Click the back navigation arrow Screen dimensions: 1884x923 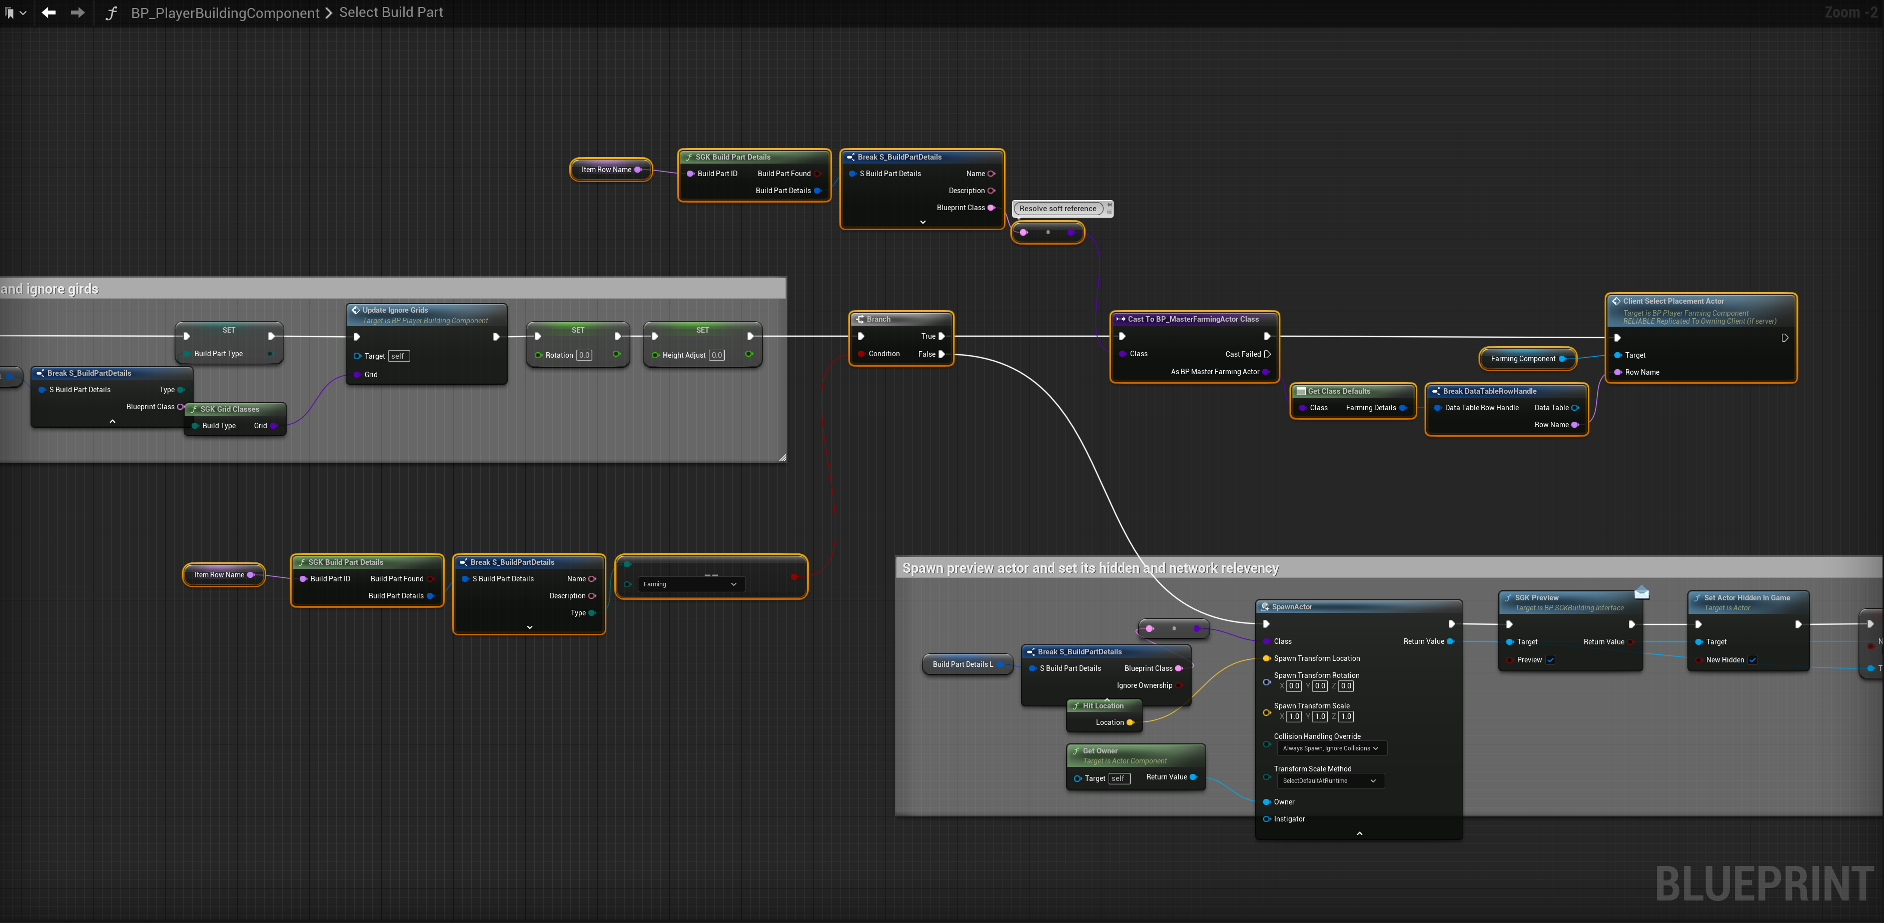click(x=49, y=13)
